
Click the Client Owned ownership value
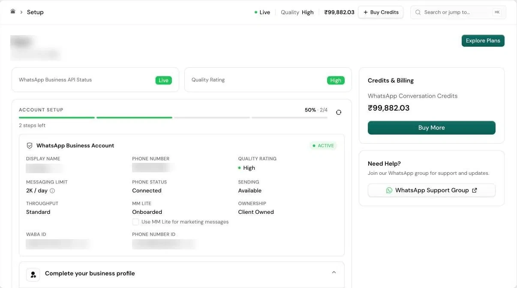[256, 212]
